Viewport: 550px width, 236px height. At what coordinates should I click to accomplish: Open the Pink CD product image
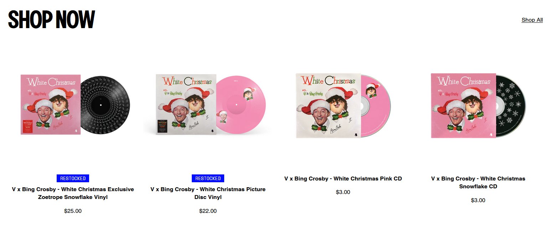pos(343,105)
